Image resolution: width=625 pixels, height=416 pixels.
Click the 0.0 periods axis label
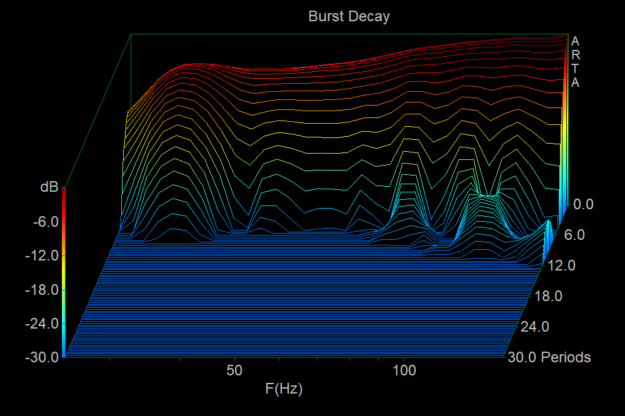pos(583,204)
